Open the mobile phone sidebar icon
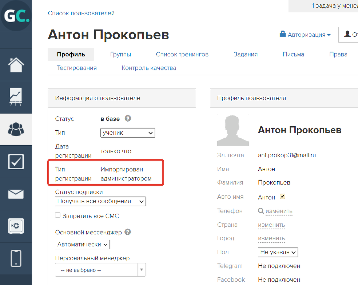 click(16, 258)
